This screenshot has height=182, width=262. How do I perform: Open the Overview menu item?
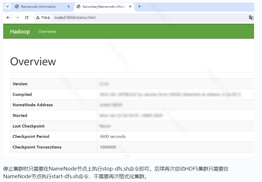point(47,31)
